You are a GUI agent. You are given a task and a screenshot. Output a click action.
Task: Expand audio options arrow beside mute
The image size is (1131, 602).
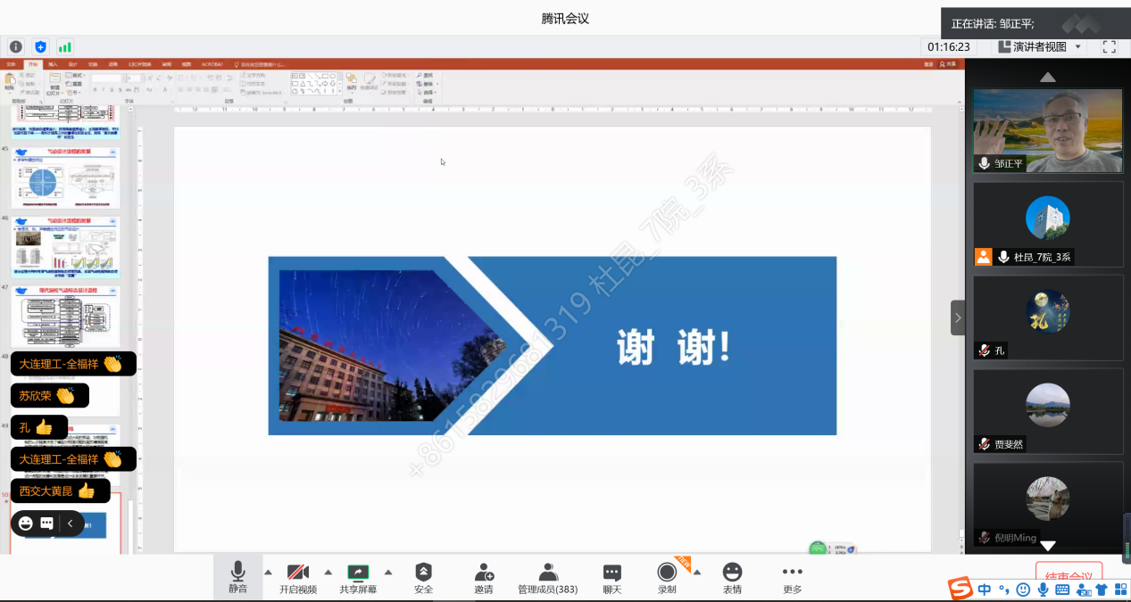pos(268,572)
